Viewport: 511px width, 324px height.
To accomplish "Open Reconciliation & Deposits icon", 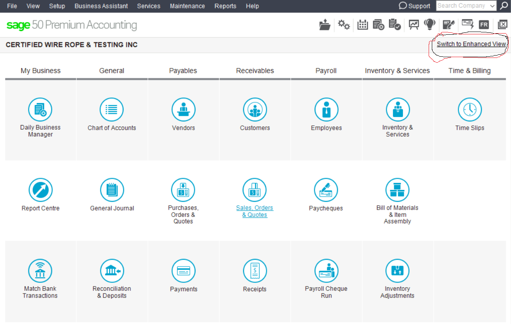I will point(112,271).
